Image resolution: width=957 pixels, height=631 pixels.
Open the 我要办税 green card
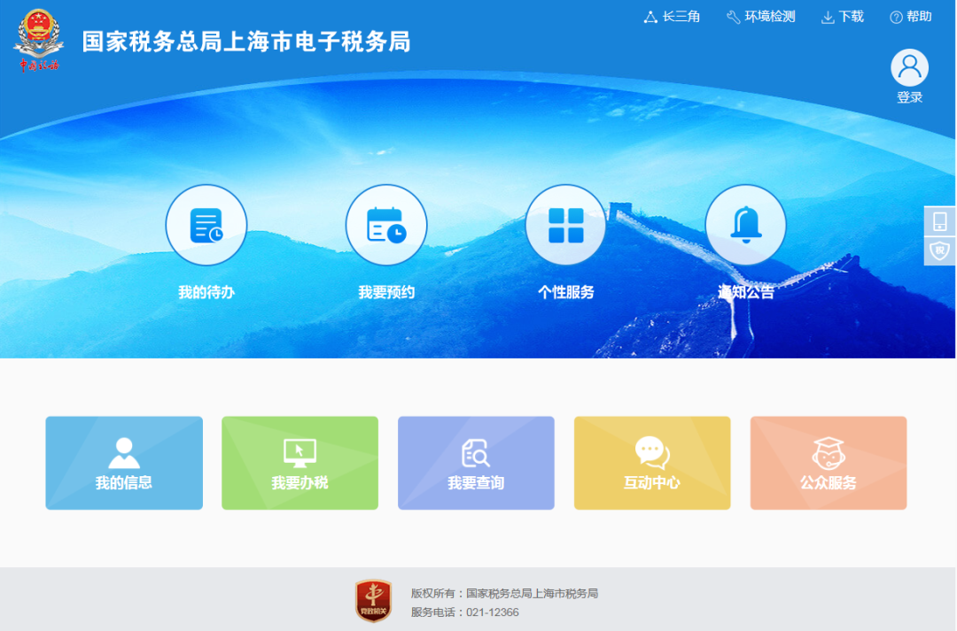pyautogui.click(x=300, y=462)
